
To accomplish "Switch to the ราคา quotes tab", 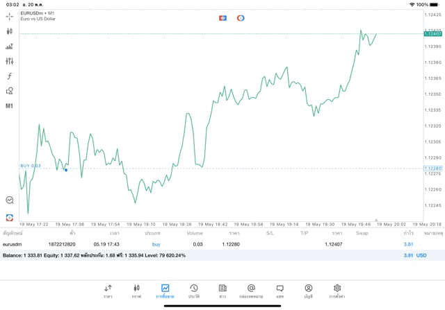I will point(108,291).
